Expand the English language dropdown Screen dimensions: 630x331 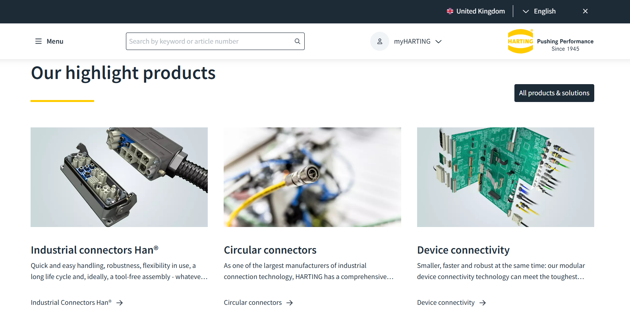coord(526,11)
